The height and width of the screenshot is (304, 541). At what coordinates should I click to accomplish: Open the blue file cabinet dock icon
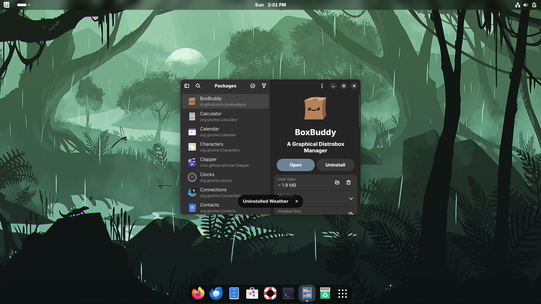[x=234, y=294]
